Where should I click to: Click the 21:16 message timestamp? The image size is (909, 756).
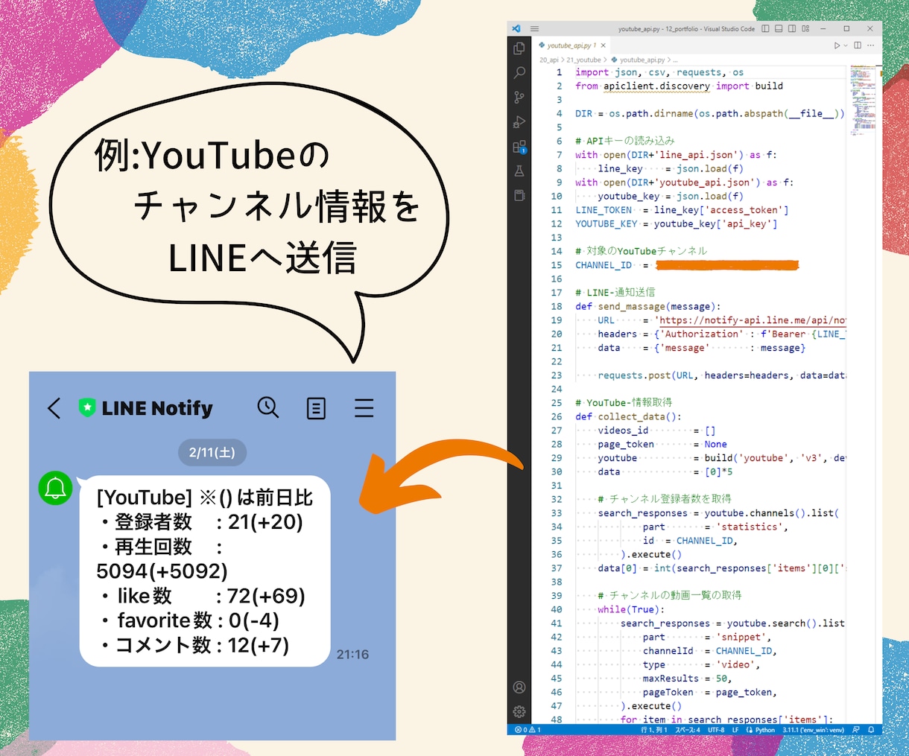[x=352, y=655]
